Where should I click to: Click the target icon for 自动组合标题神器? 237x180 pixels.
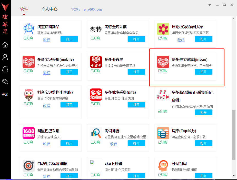(29, 166)
